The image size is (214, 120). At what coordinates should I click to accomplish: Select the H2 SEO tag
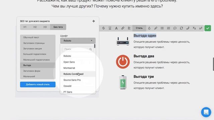(35, 27)
